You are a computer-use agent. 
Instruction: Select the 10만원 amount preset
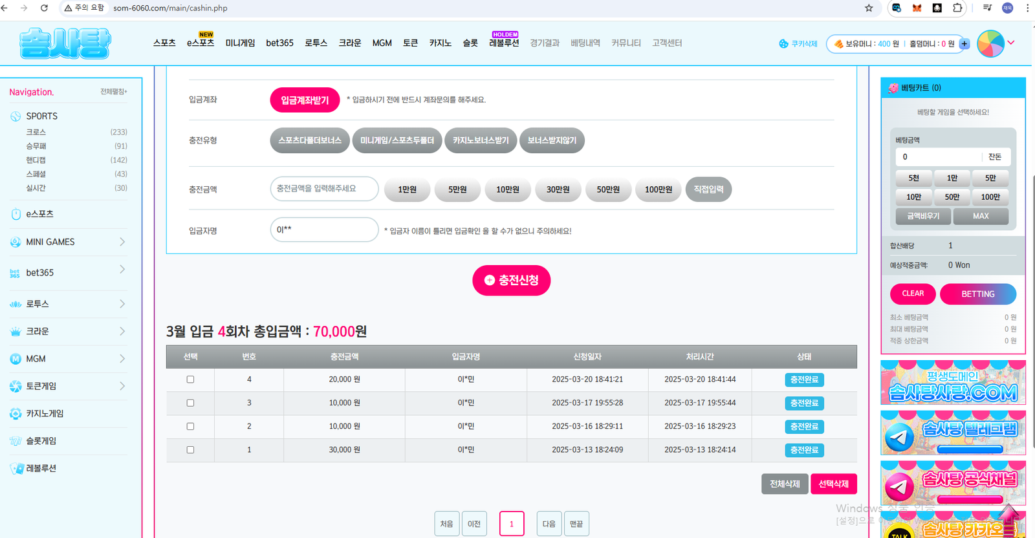pos(507,189)
